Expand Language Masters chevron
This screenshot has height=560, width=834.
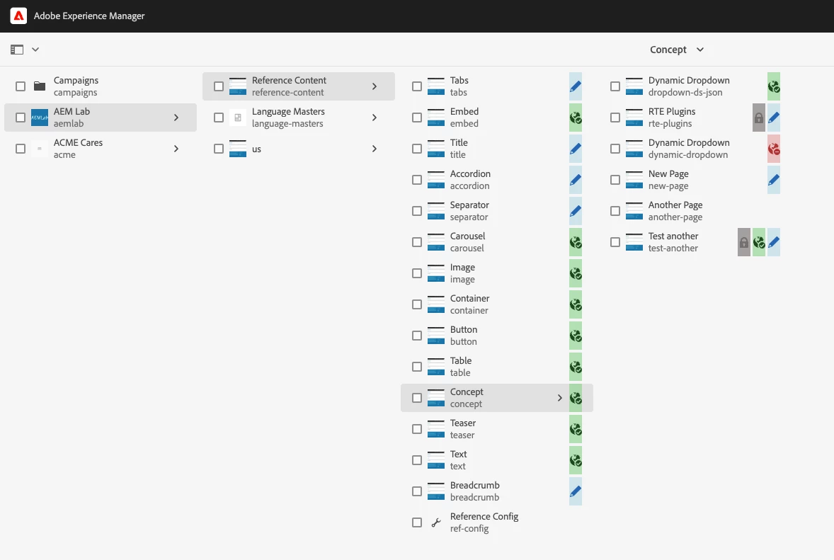375,118
